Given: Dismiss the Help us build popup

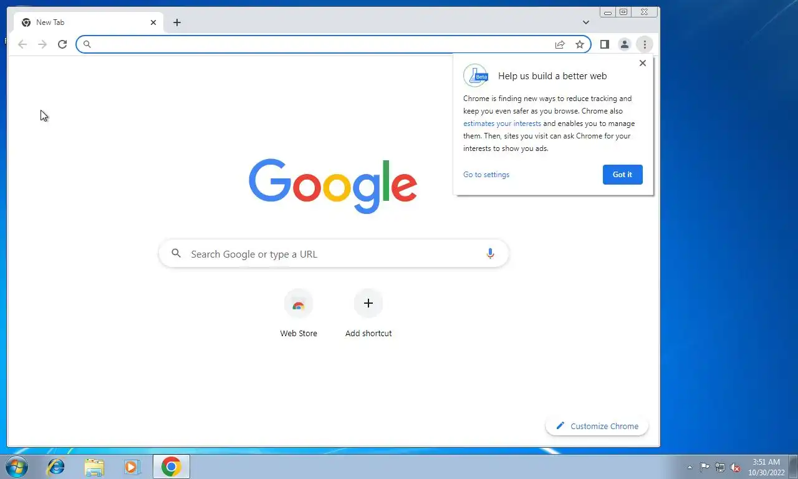Looking at the screenshot, I should (x=643, y=63).
